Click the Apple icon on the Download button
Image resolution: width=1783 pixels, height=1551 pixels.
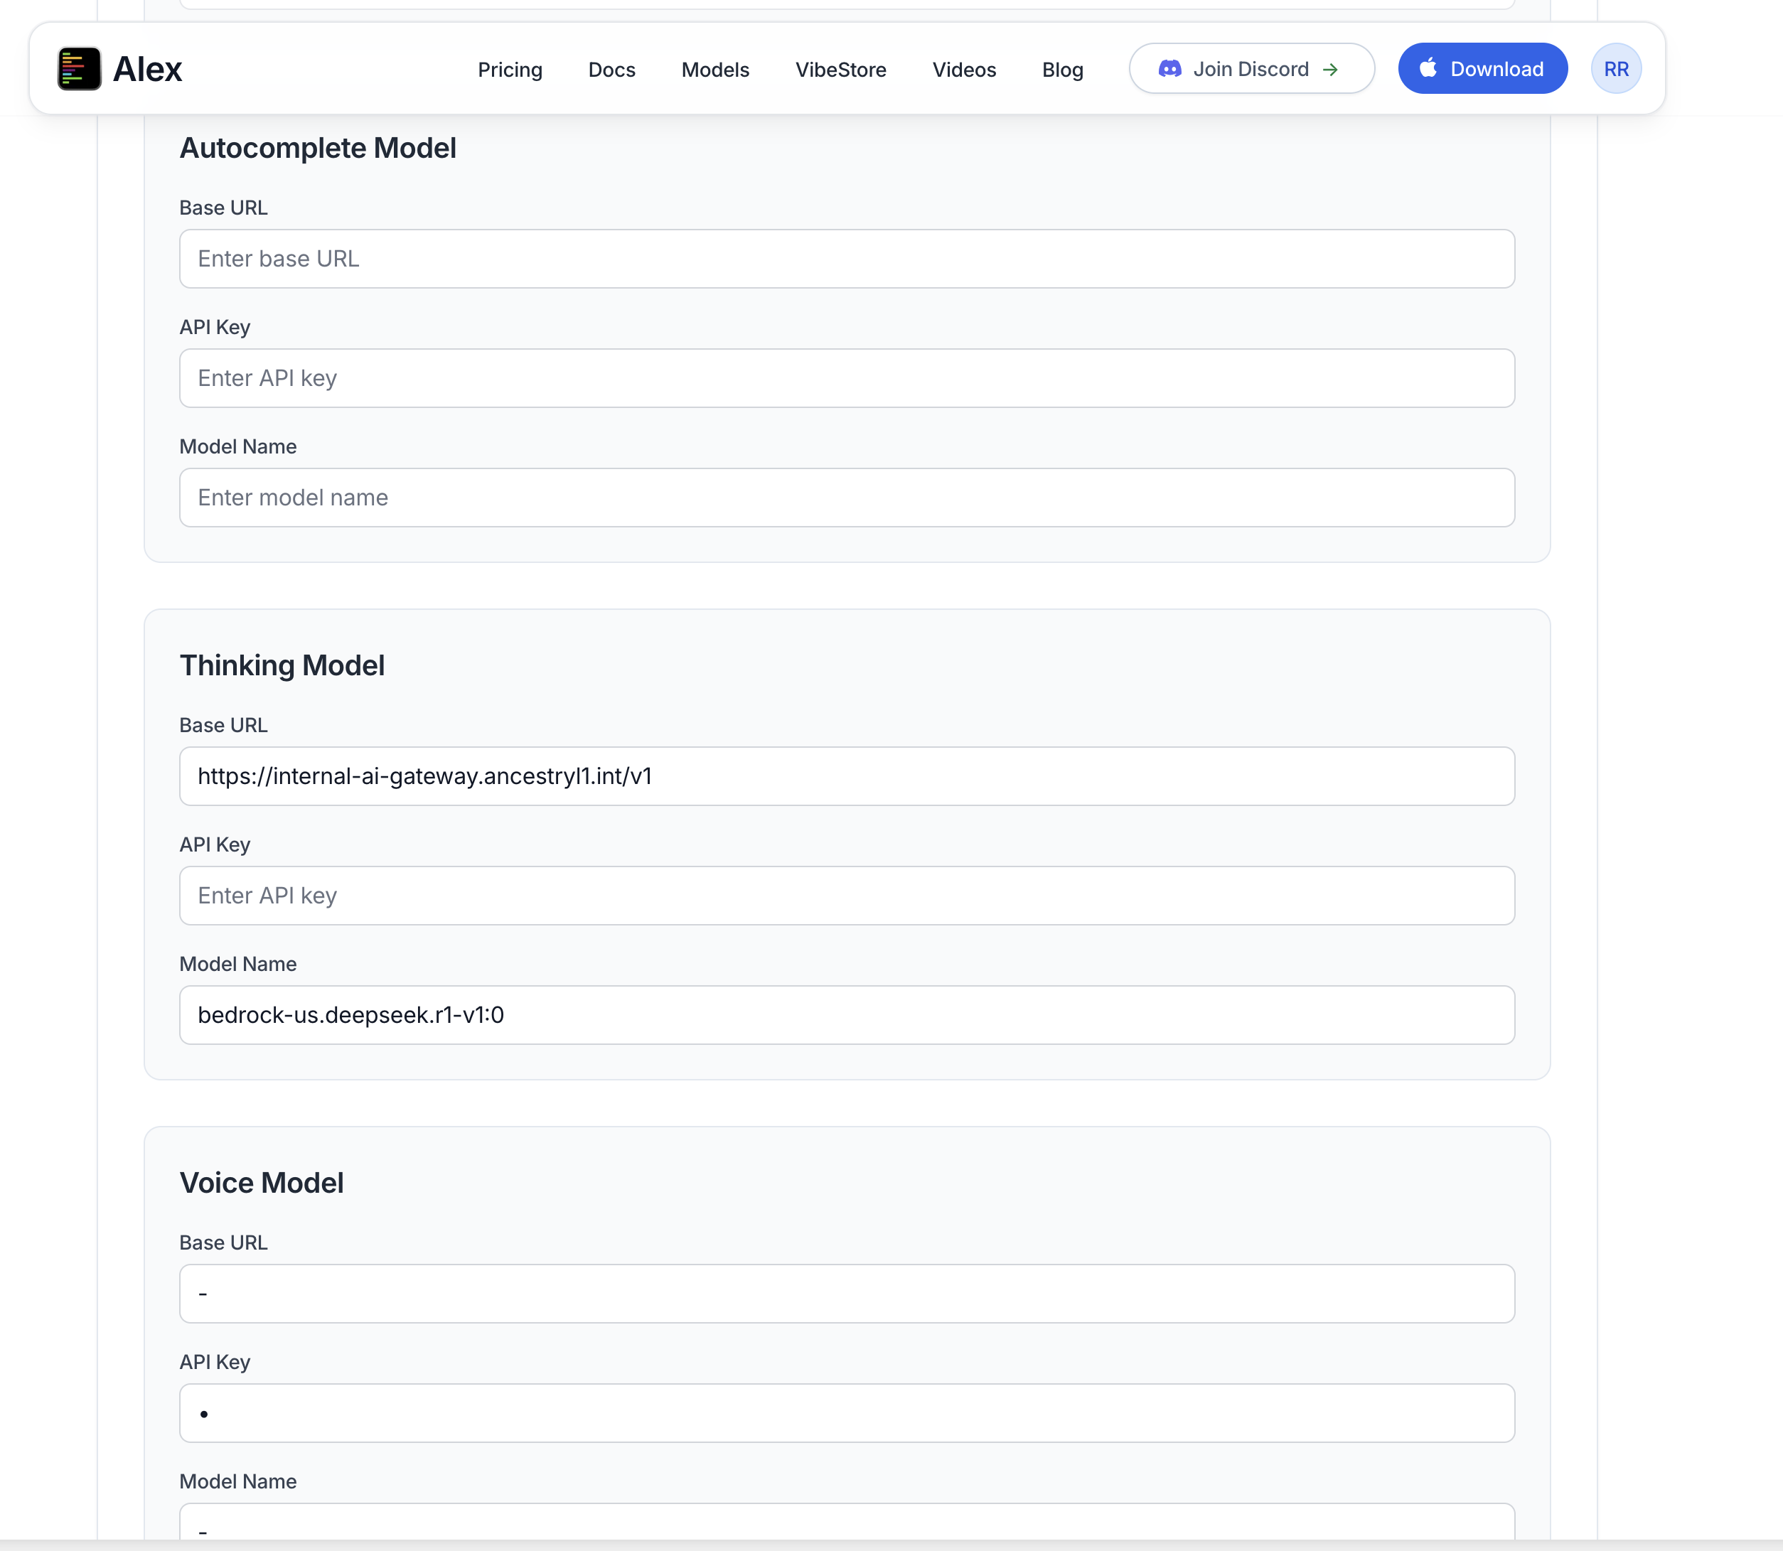[x=1429, y=68]
